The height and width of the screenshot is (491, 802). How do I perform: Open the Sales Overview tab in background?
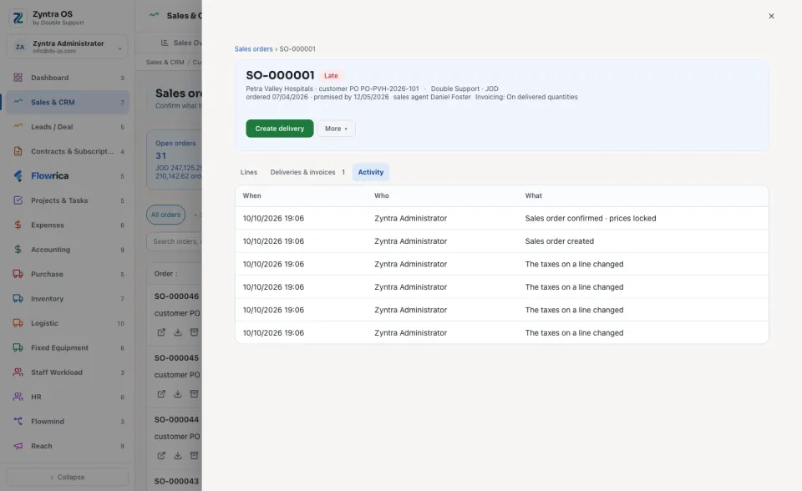point(181,43)
